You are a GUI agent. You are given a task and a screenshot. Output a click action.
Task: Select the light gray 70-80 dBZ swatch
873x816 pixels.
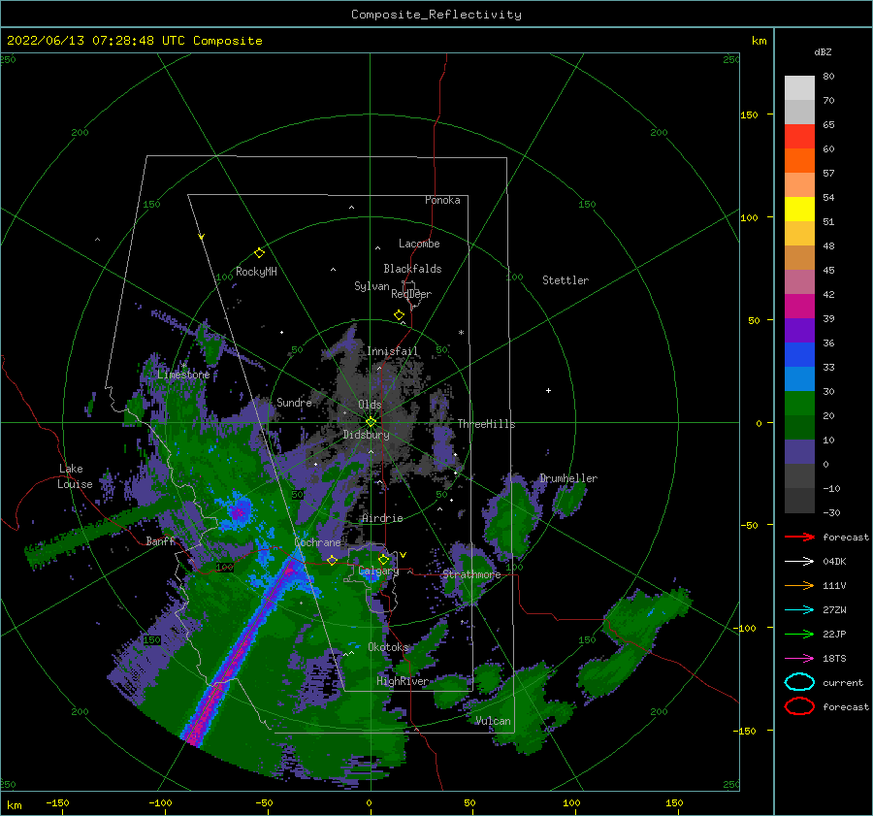799,87
